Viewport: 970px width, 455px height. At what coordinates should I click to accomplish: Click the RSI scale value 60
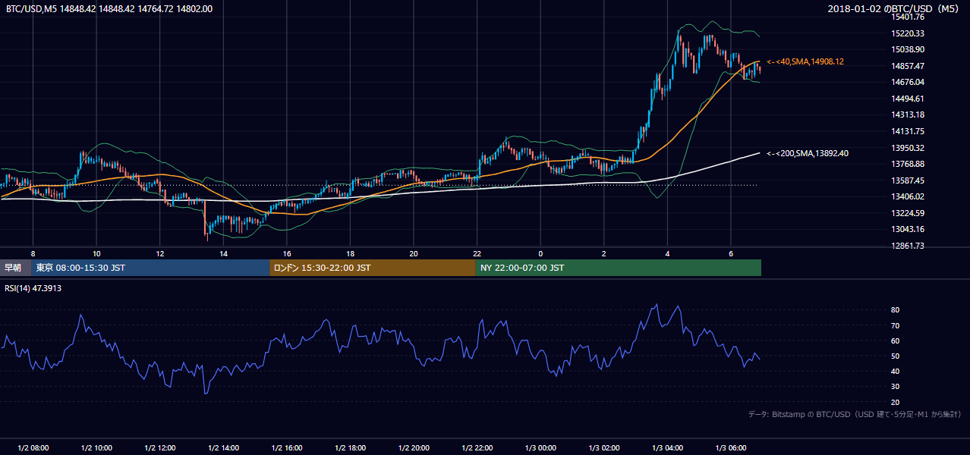coord(895,340)
